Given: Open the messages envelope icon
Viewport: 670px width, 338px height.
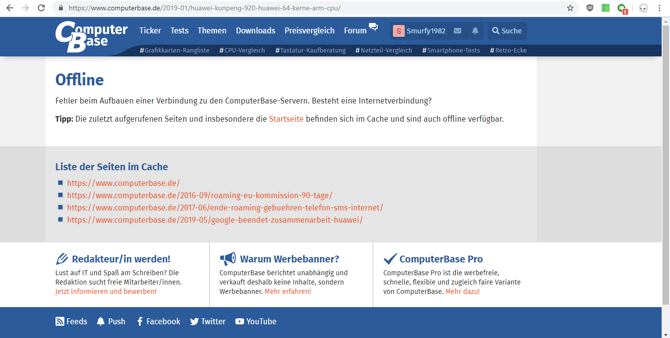Looking at the screenshot, I should 457,31.
